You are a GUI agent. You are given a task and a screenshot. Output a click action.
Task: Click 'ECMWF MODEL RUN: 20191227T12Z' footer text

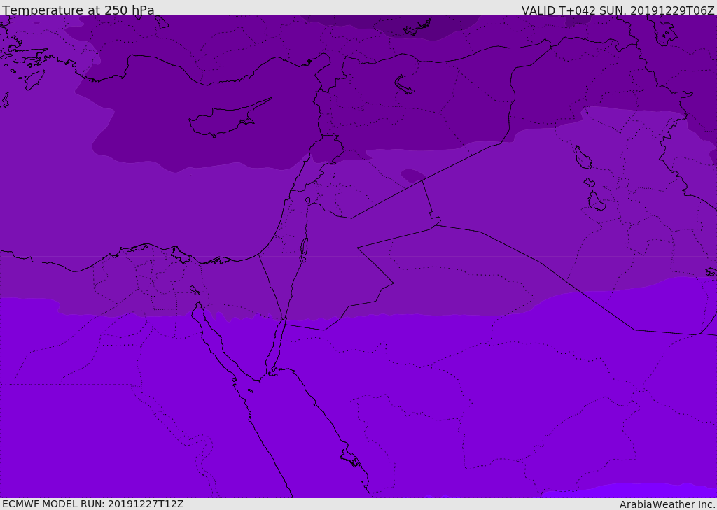tap(93, 504)
